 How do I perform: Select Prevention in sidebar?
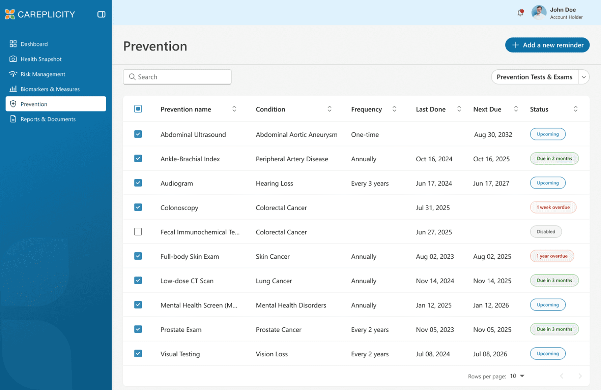(x=56, y=104)
